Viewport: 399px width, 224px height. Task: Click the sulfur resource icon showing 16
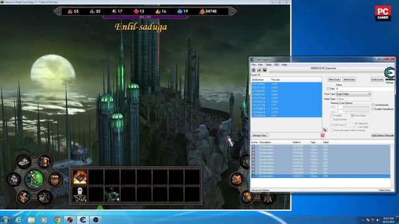(158, 11)
